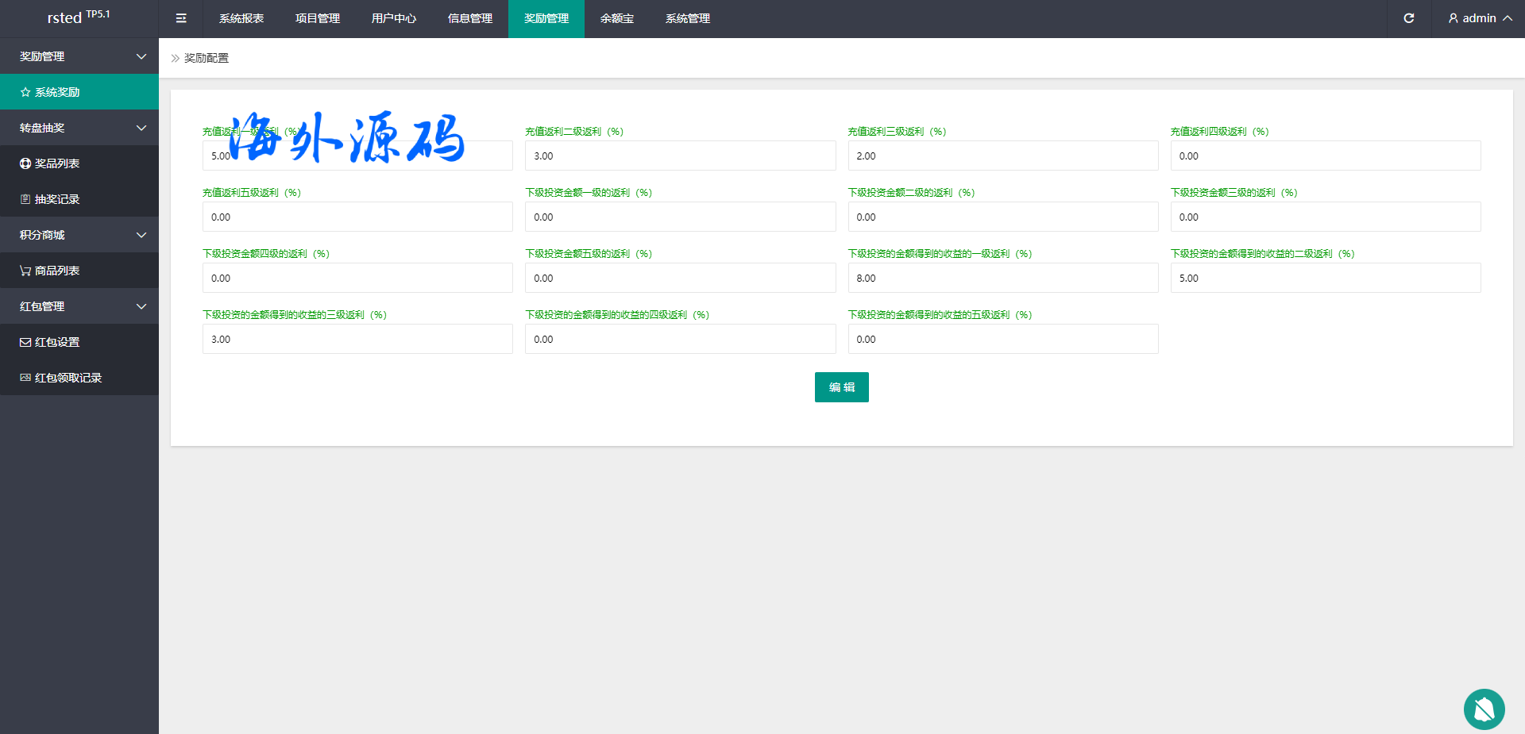
Task: Open the 用户中心 top menu
Action: pos(394,18)
